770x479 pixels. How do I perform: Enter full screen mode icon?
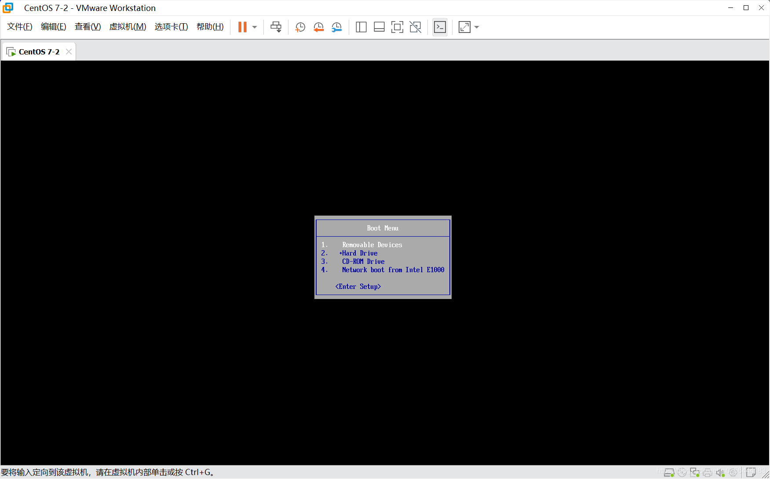click(x=397, y=27)
